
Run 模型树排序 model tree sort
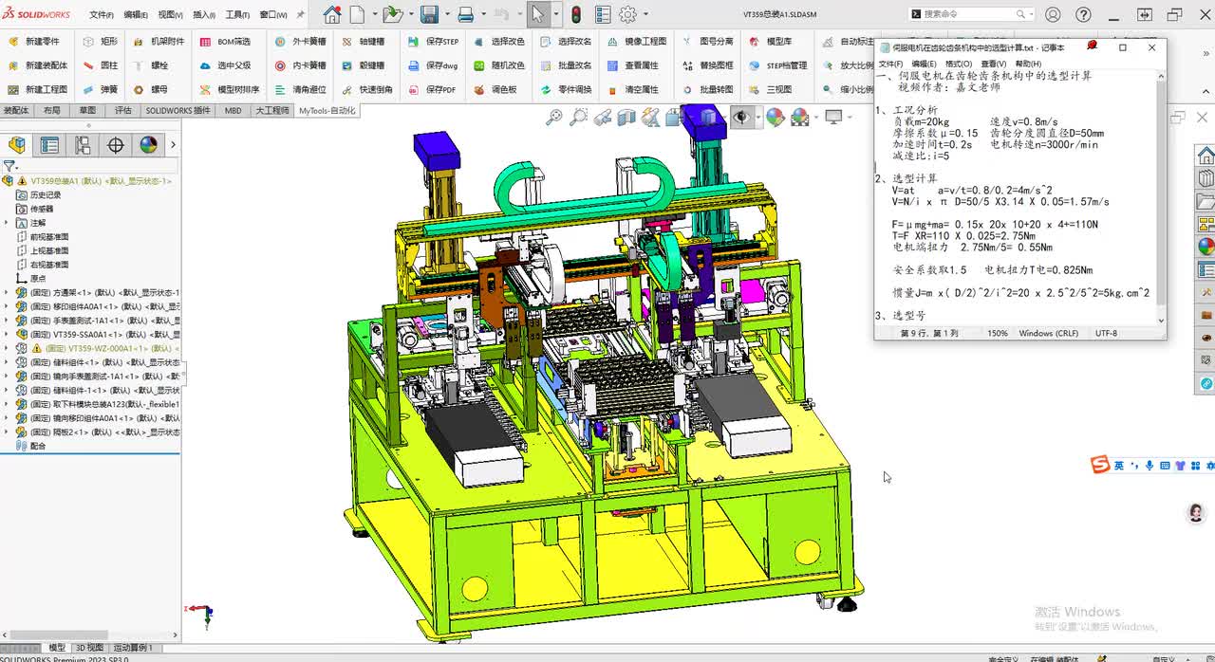(229, 89)
